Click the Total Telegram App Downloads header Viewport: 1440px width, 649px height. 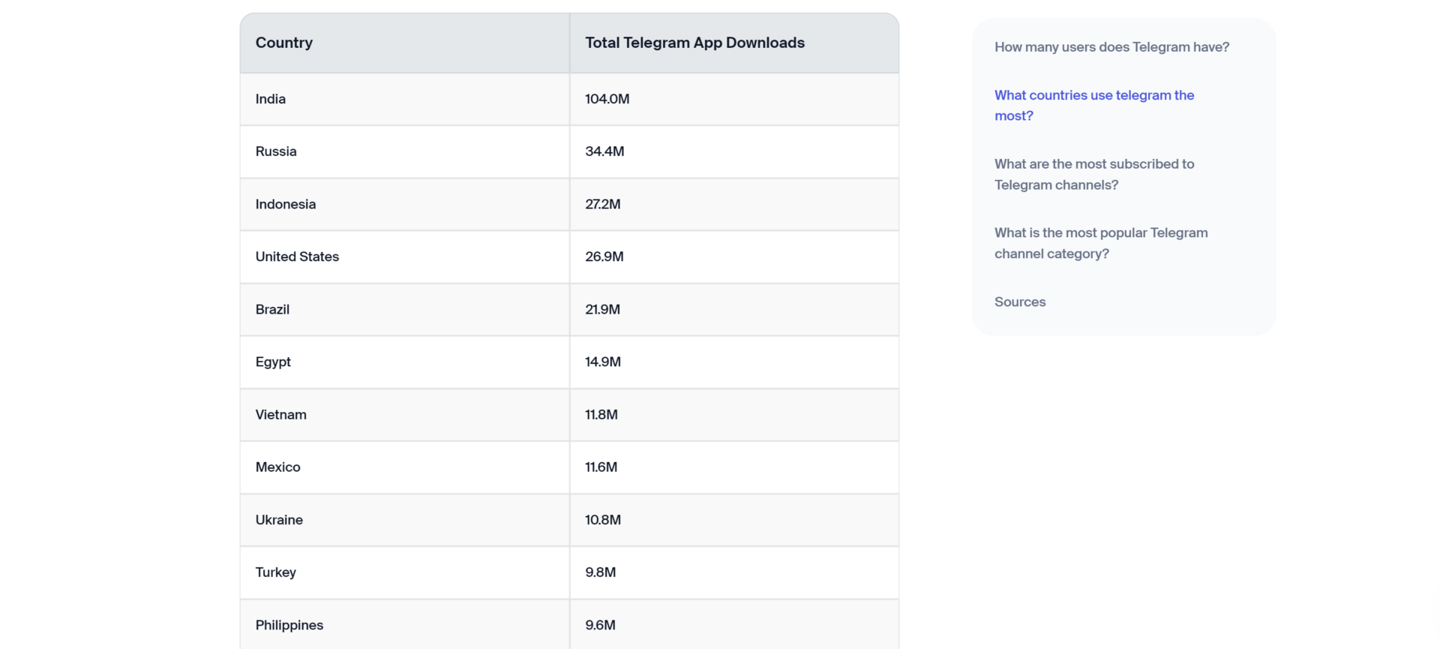click(694, 43)
